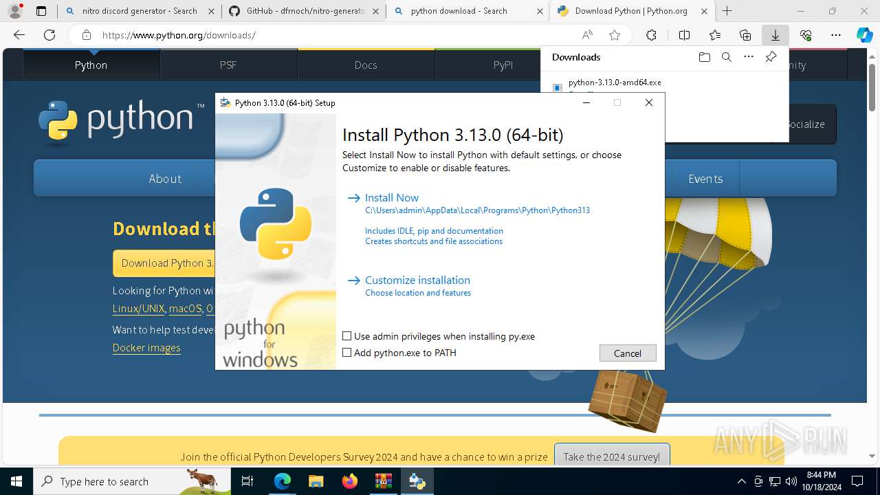Pin the Downloads panel

click(771, 57)
